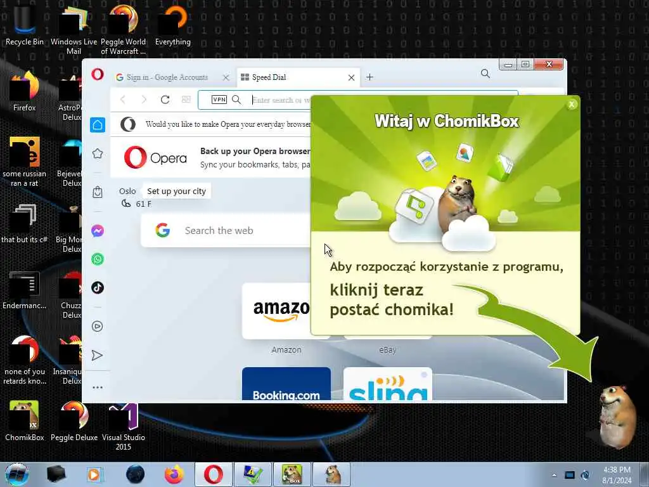Click the hamster taskbar button
The width and height of the screenshot is (649, 487).
pos(331,474)
